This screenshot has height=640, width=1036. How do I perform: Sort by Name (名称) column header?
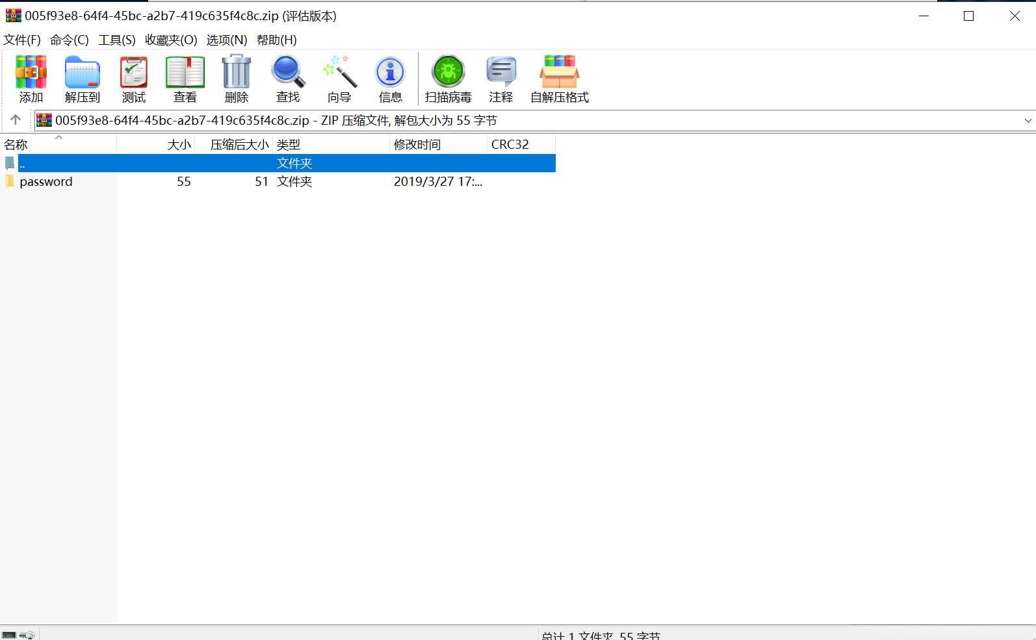[x=58, y=144]
